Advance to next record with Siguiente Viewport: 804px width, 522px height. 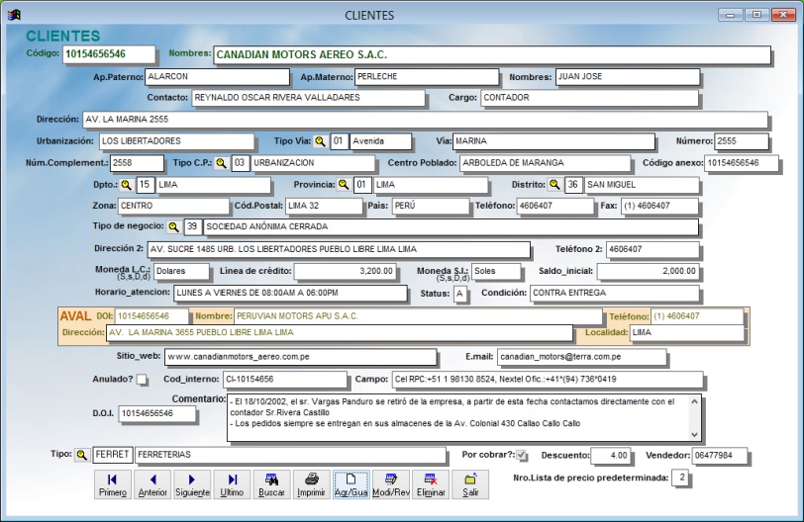pyautogui.click(x=192, y=484)
